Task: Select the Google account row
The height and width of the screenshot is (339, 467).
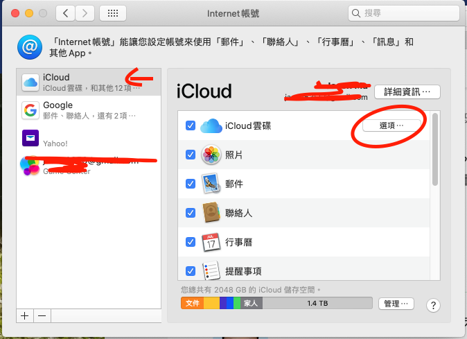Action: (89, 110)
